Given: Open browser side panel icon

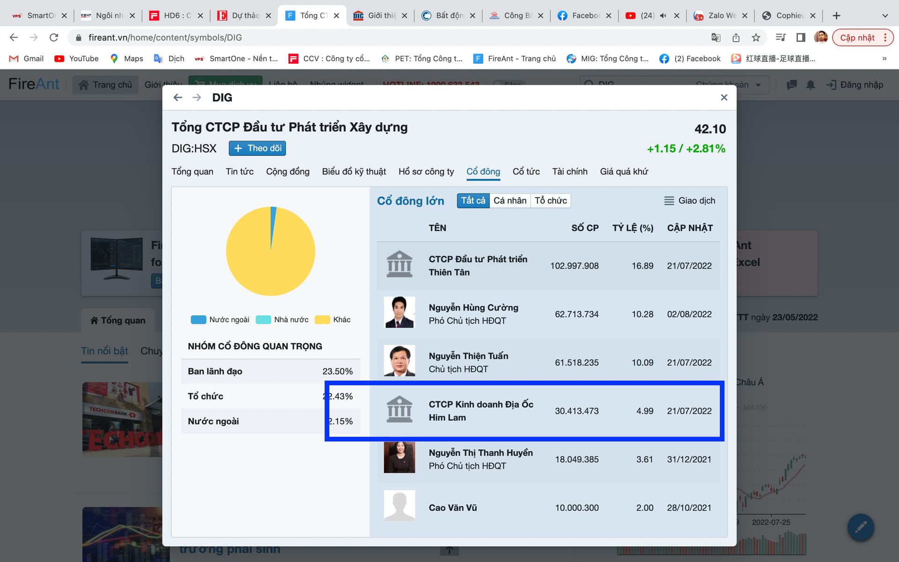Looking at the screenshot, I should coord(801,37).
